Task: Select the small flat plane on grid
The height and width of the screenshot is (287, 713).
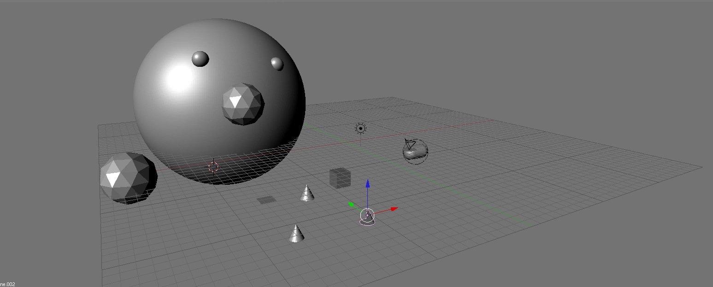Action: 266,199
